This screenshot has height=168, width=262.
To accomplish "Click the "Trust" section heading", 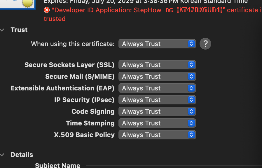I will tap(19, 30).
